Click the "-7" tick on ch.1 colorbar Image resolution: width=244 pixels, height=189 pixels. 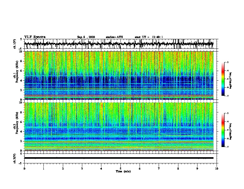[227, 96]
